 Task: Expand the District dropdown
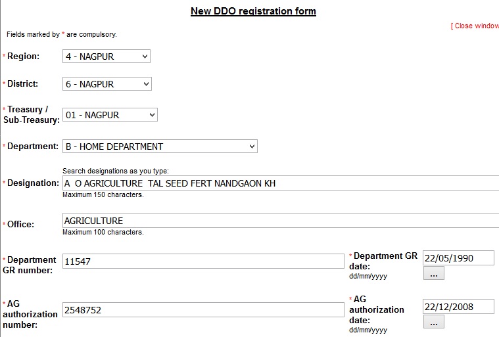[107, 84]
